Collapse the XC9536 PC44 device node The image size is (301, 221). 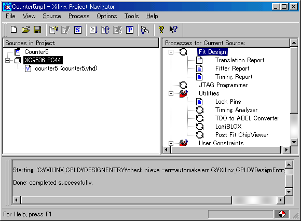pos(7,60)
